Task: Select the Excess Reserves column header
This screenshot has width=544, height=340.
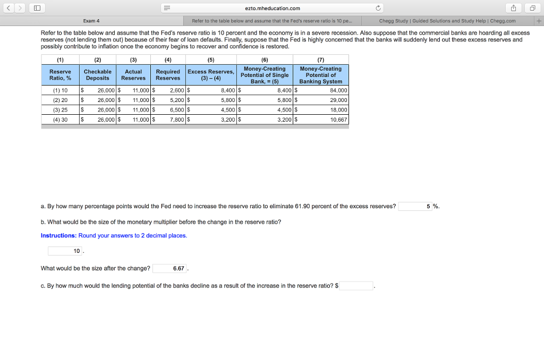Action: click(x=211, y=74)
